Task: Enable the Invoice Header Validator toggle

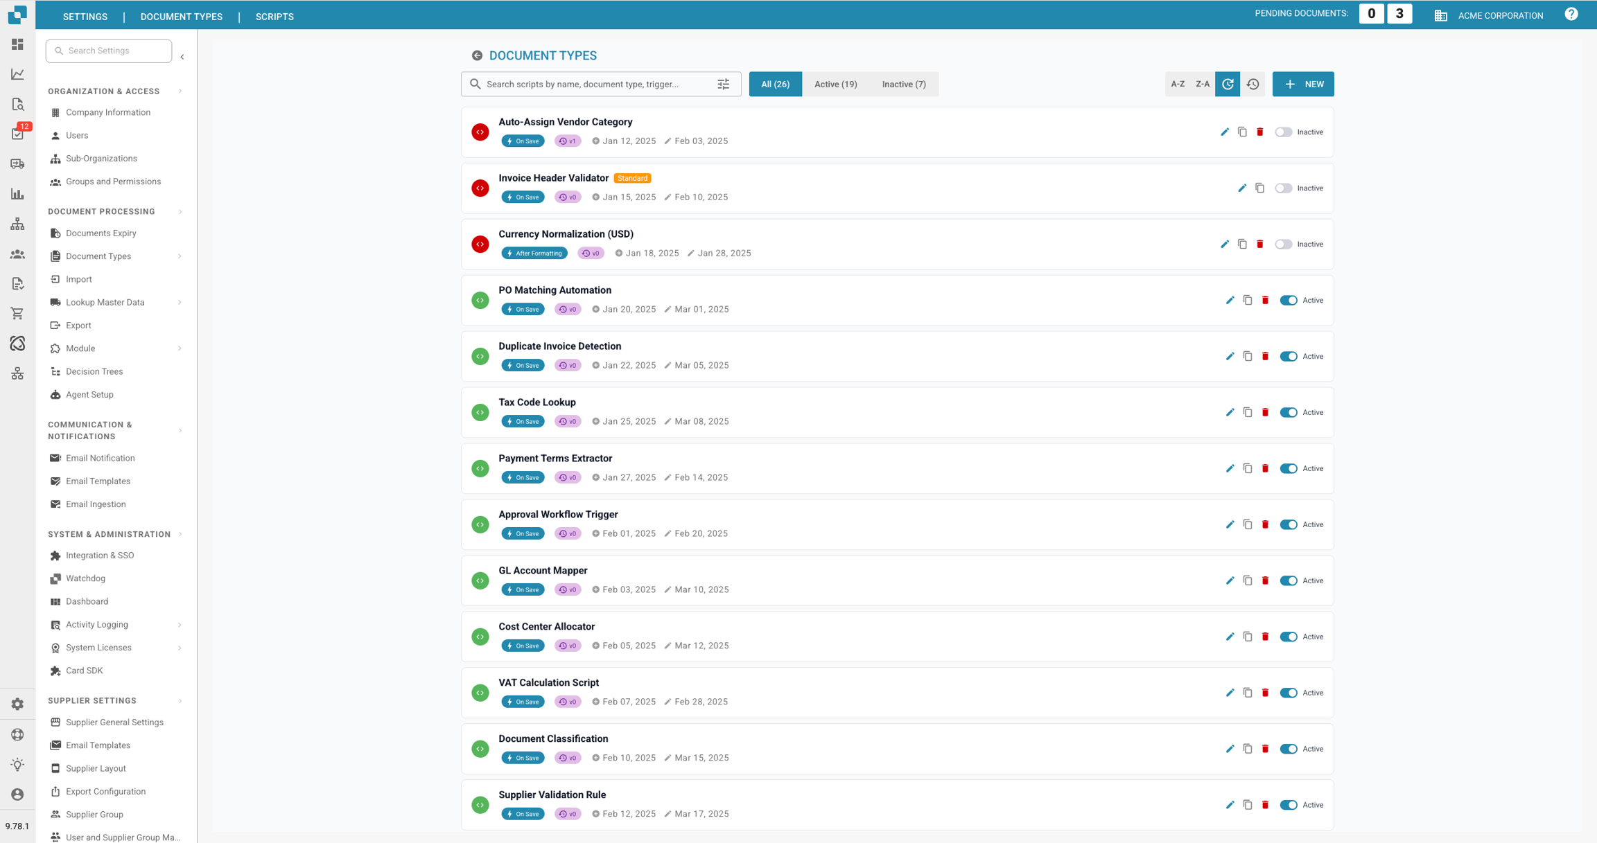Action: tap(1283, 188)
